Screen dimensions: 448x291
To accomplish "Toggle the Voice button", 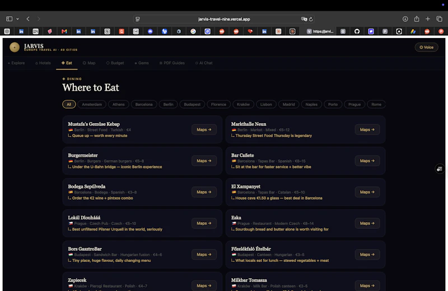I will [426, 48].
